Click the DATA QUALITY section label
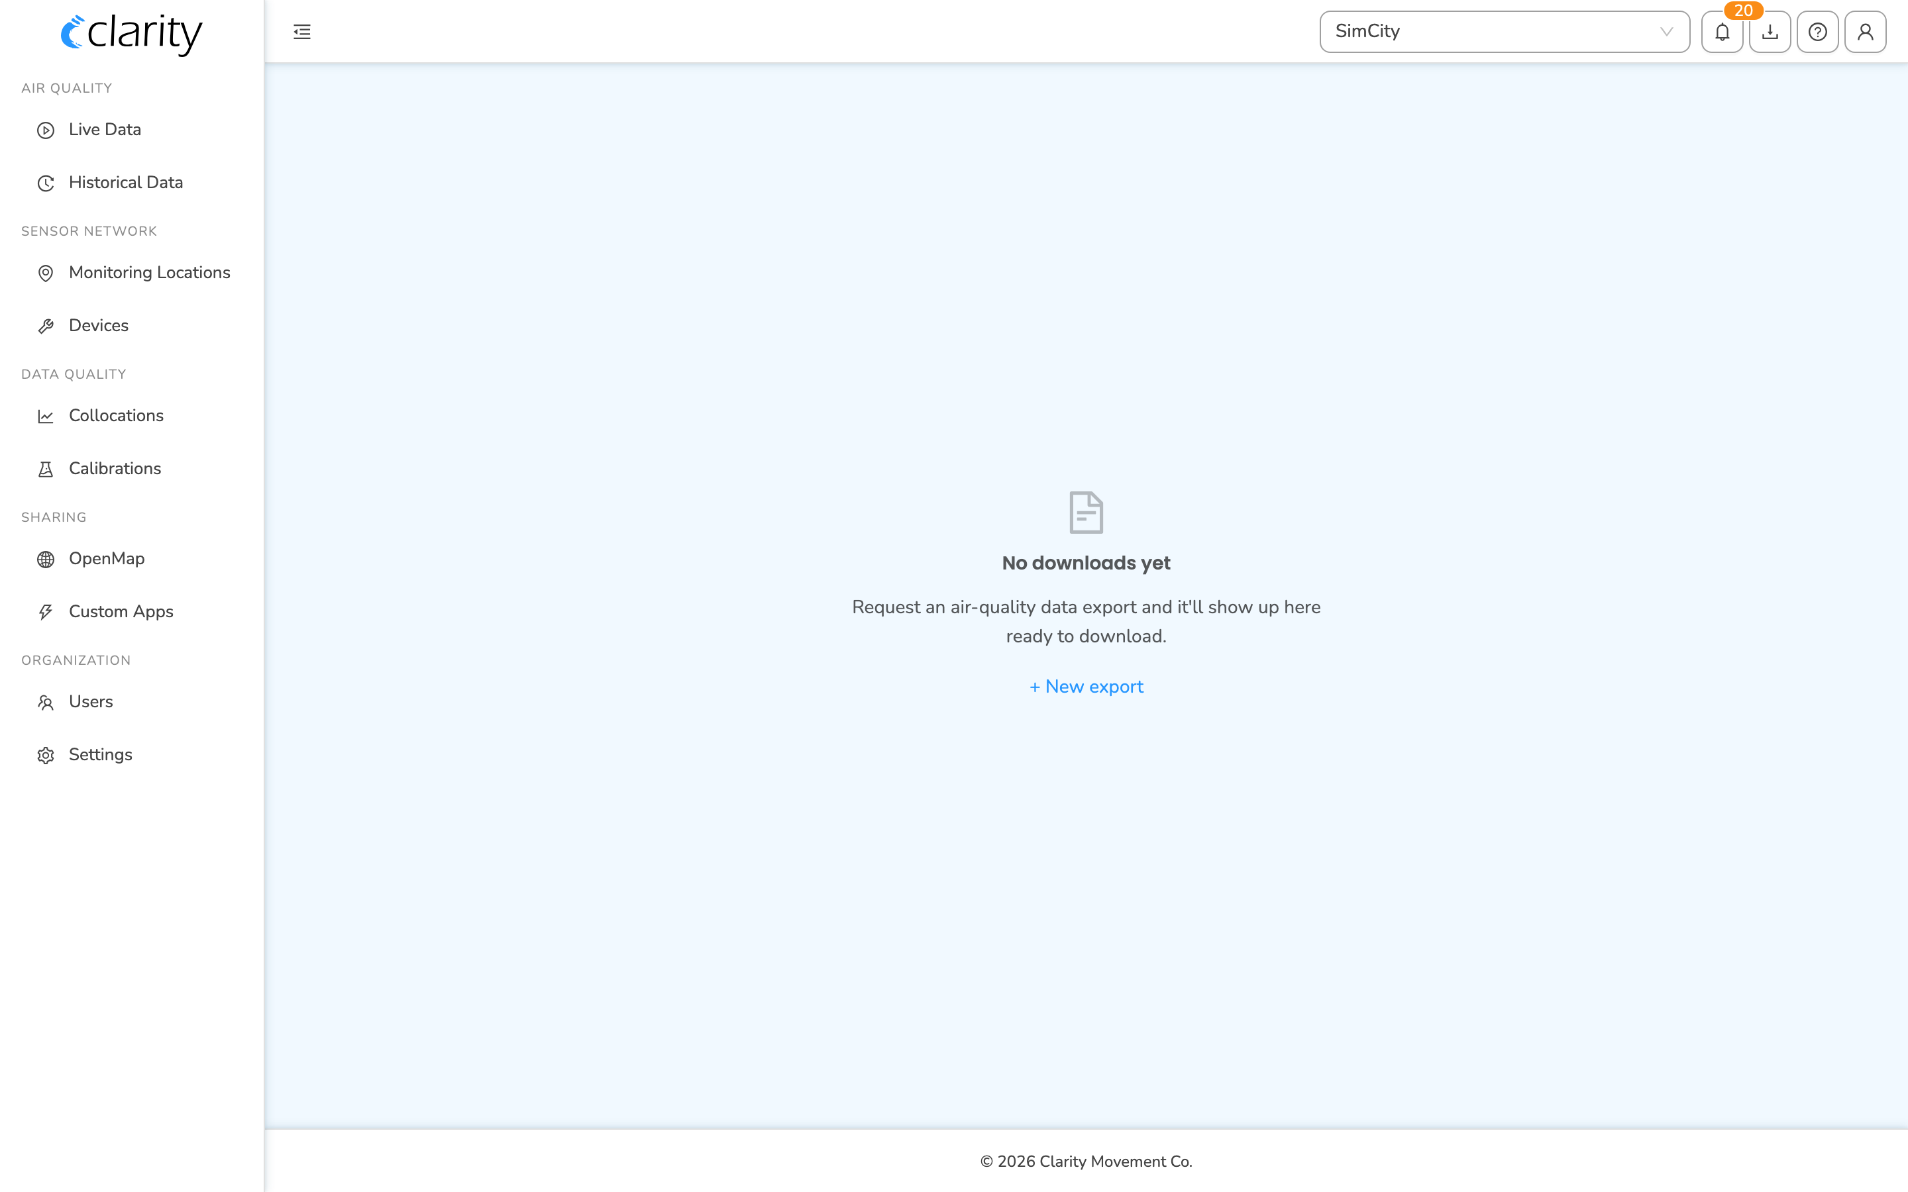 (74, 374)
